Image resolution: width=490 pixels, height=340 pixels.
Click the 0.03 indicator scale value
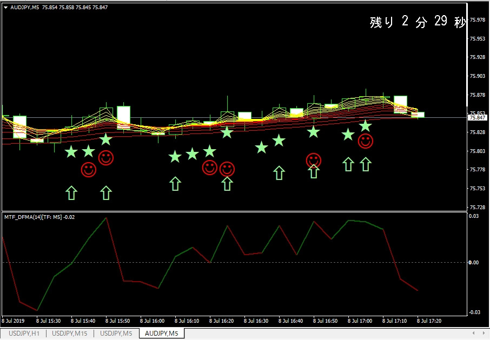point(474,216)
